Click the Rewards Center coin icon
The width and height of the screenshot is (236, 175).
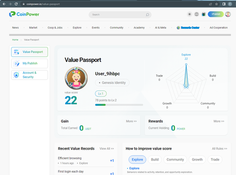(178, 28)
